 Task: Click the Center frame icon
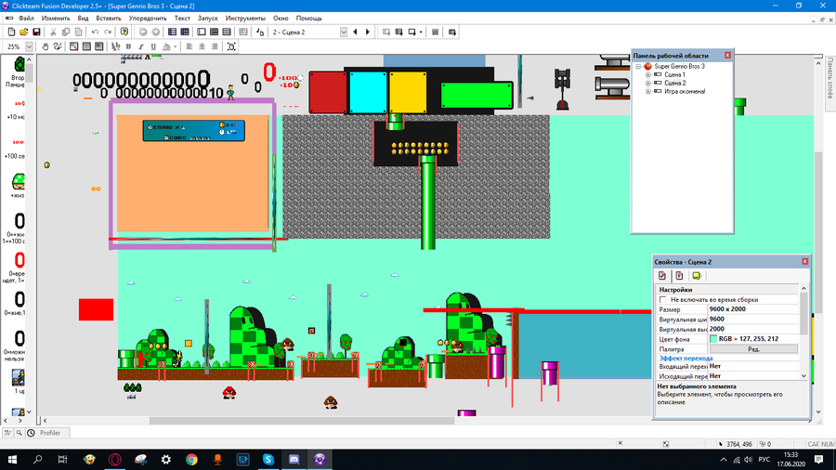click(231, 46)
